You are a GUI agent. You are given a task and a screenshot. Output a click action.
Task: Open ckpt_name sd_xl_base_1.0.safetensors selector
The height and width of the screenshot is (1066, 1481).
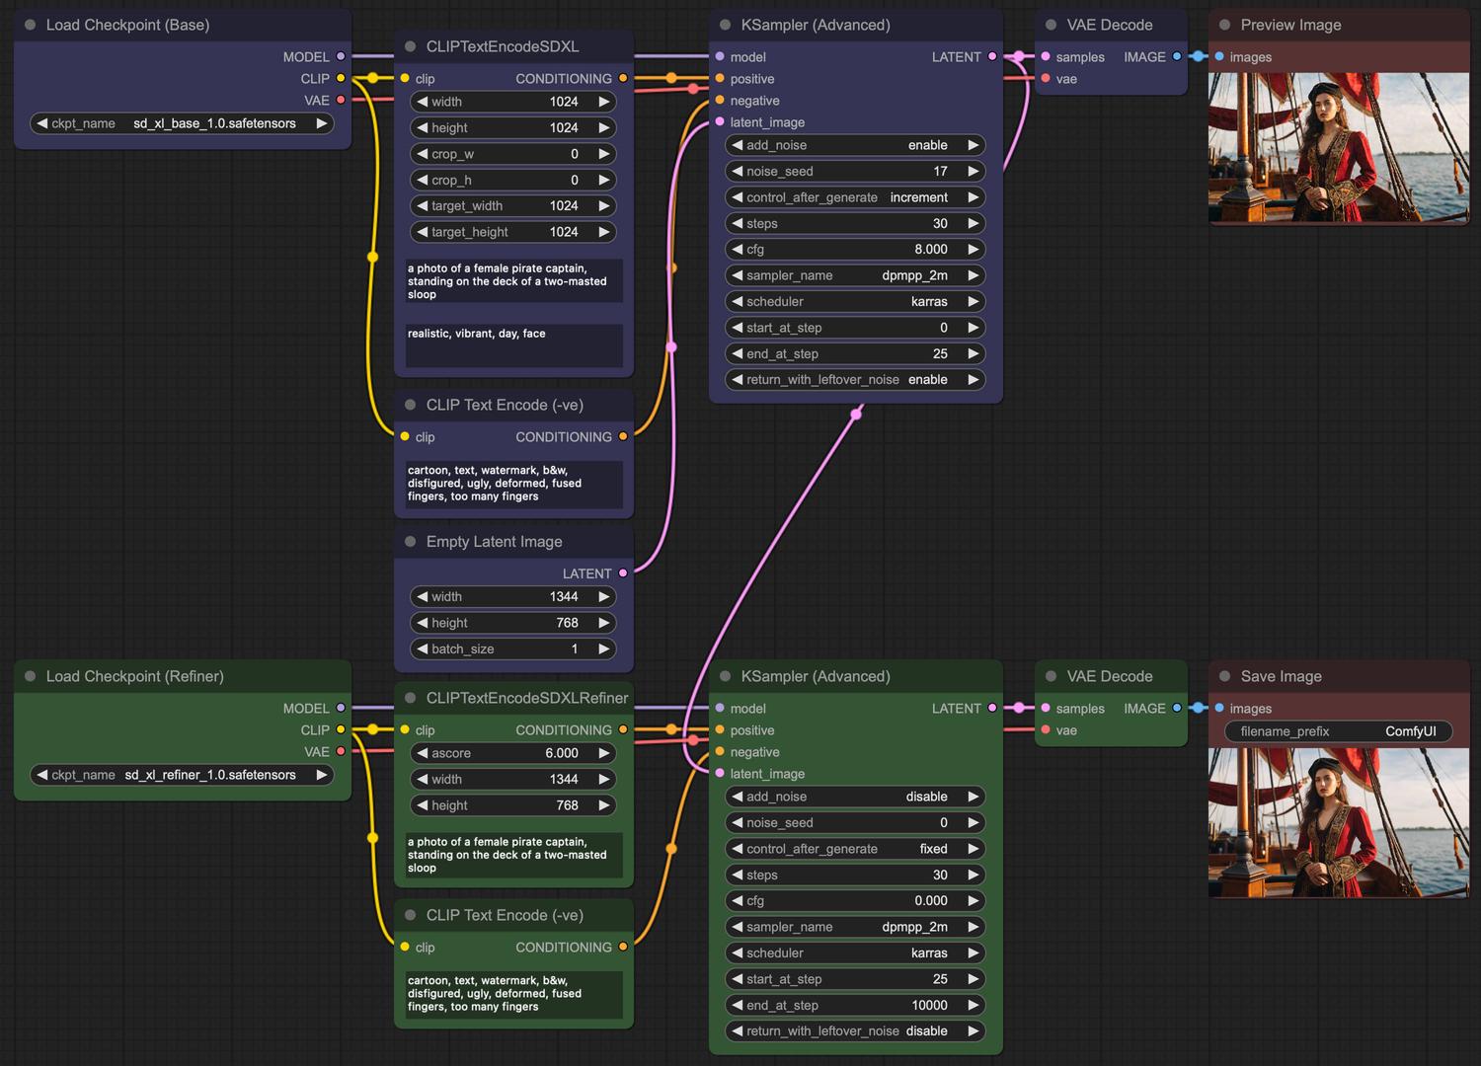[182, 123]
